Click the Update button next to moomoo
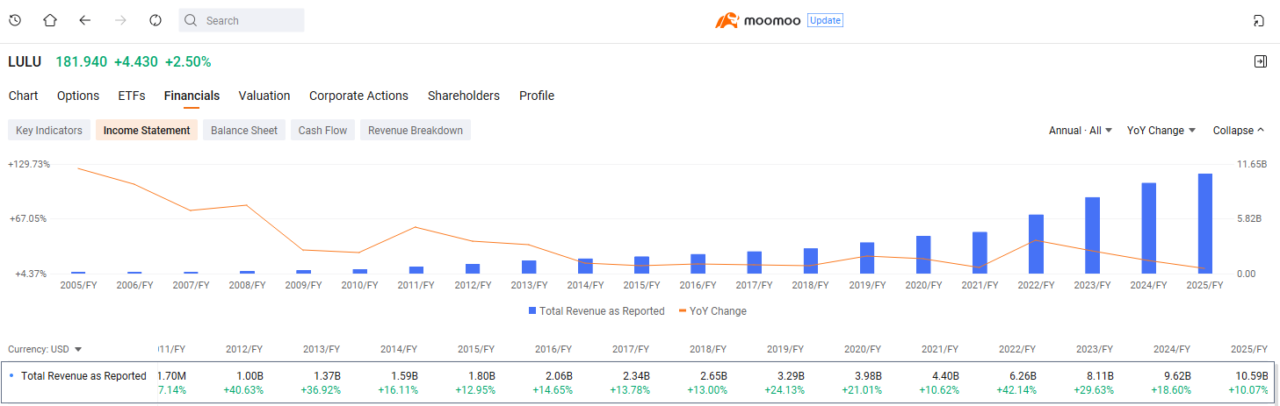 coord(825,20)
